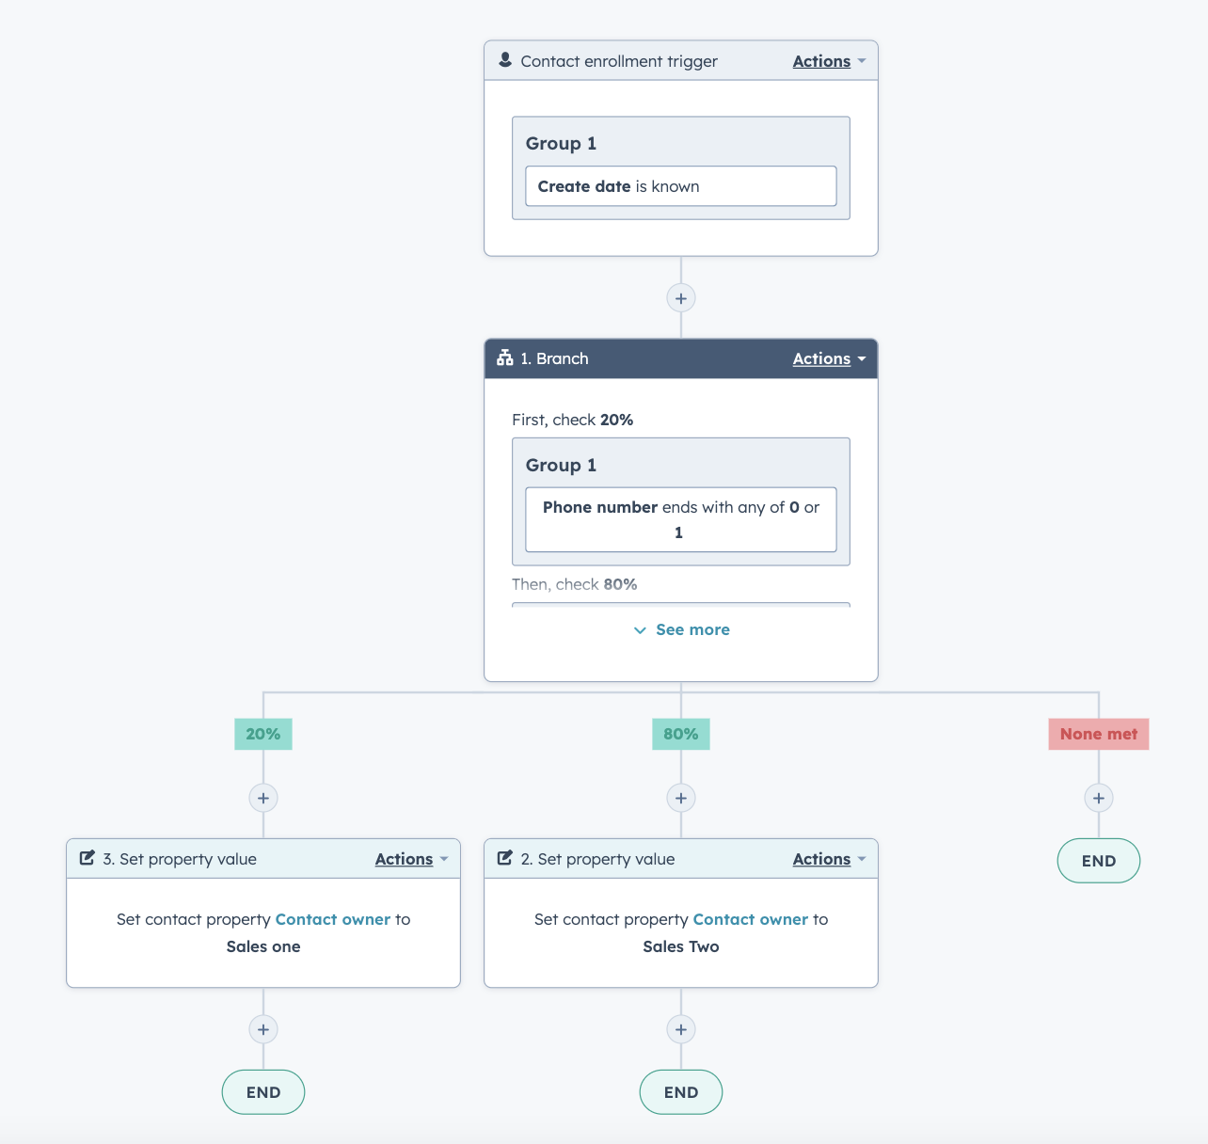Click the plus icon below the enrollment trigger

pos(680,297)
